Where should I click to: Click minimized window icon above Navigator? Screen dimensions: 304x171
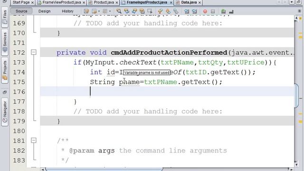click(x=5, y=92)
